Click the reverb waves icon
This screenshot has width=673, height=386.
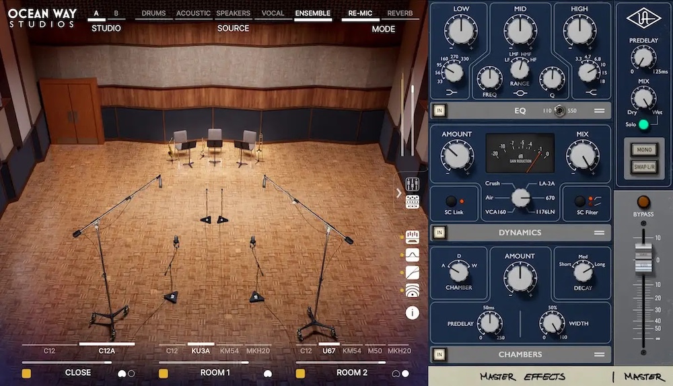[413, 291]
